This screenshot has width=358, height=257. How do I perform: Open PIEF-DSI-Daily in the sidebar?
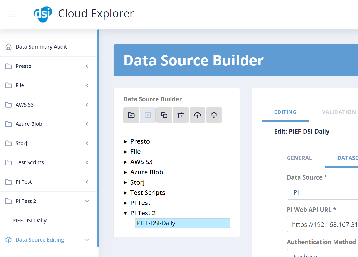click(29, 221)
